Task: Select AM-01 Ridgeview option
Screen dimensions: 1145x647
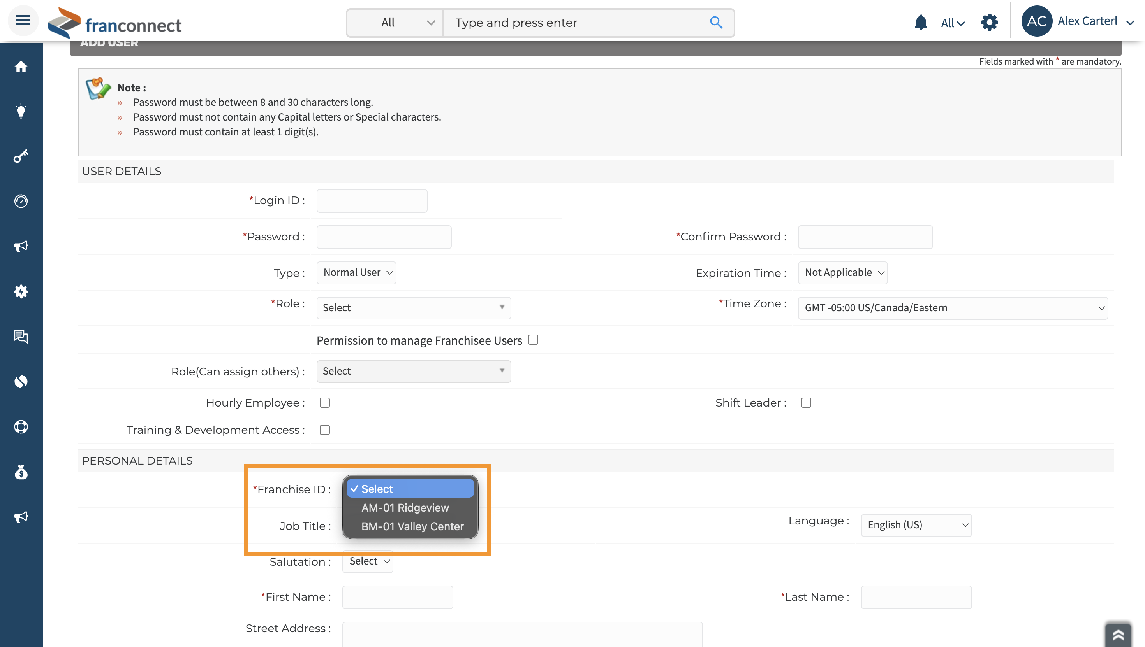Action: [405, 507]
